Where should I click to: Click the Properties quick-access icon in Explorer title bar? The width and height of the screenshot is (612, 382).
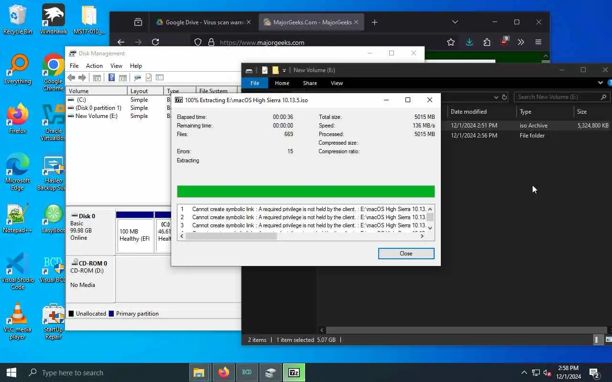pos(265,70)
